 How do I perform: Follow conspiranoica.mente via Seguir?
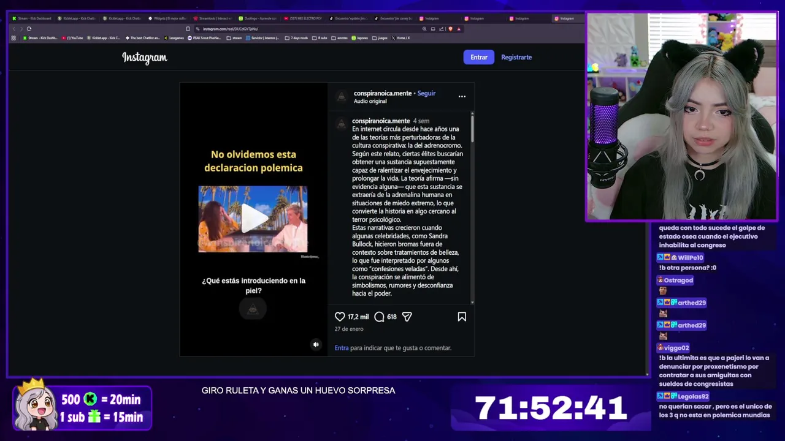[426, 93]
